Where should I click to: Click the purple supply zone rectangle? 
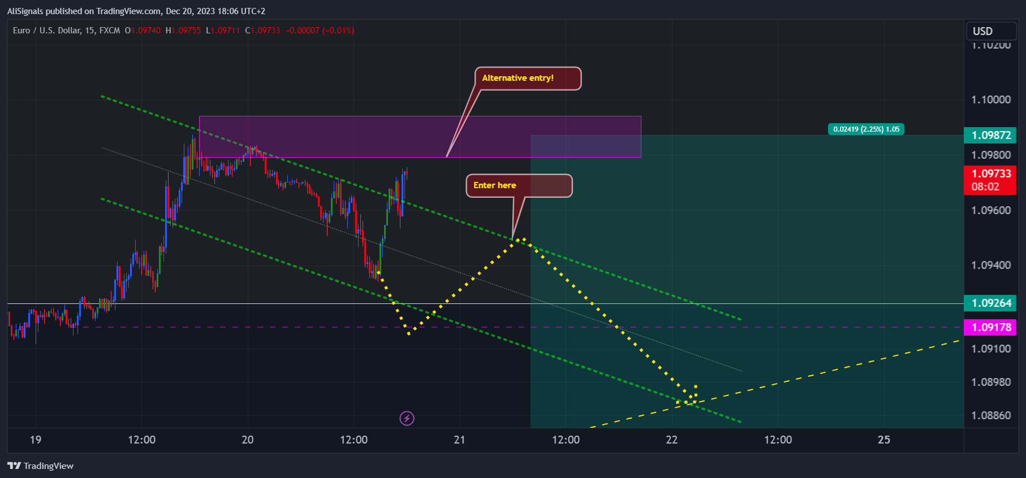coord(420,137)
